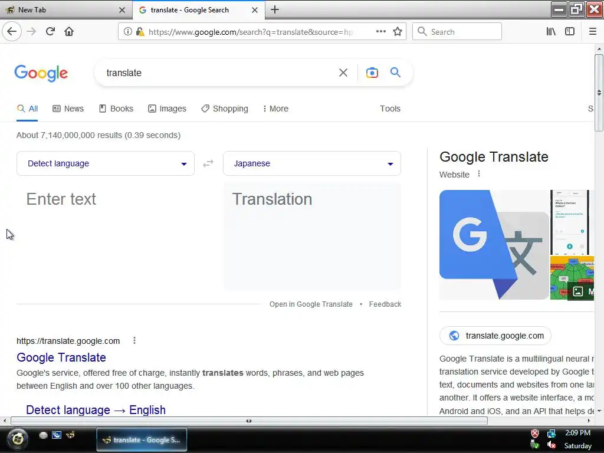Open a new tab with plus button
Screen dimensions: 604x453
tap(275, 9)
